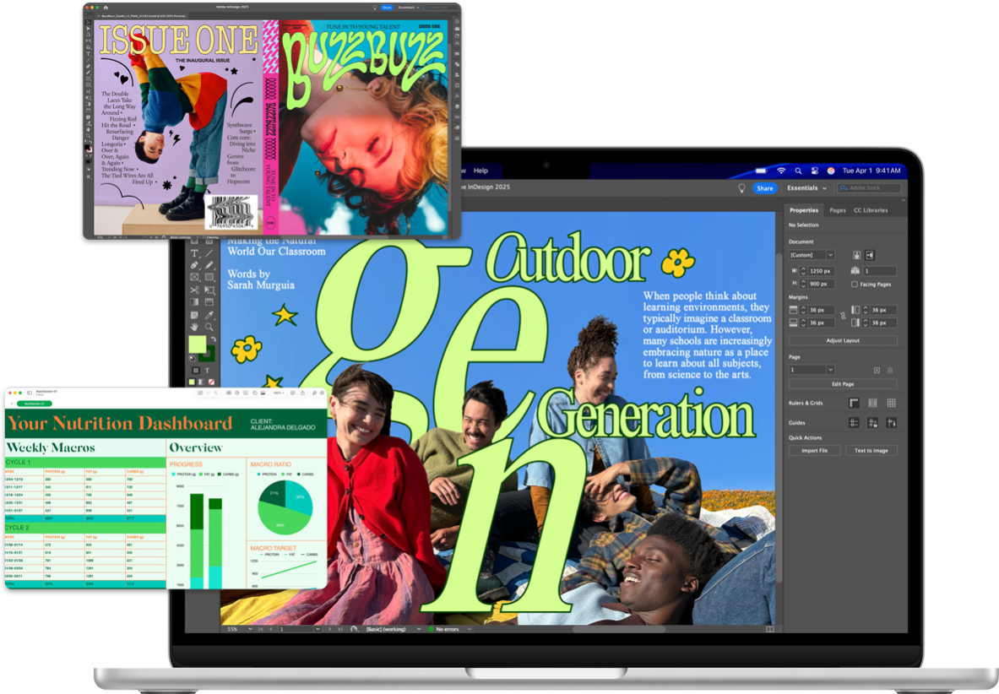
Task: Click the Import File button
Action: pos(814,450)
